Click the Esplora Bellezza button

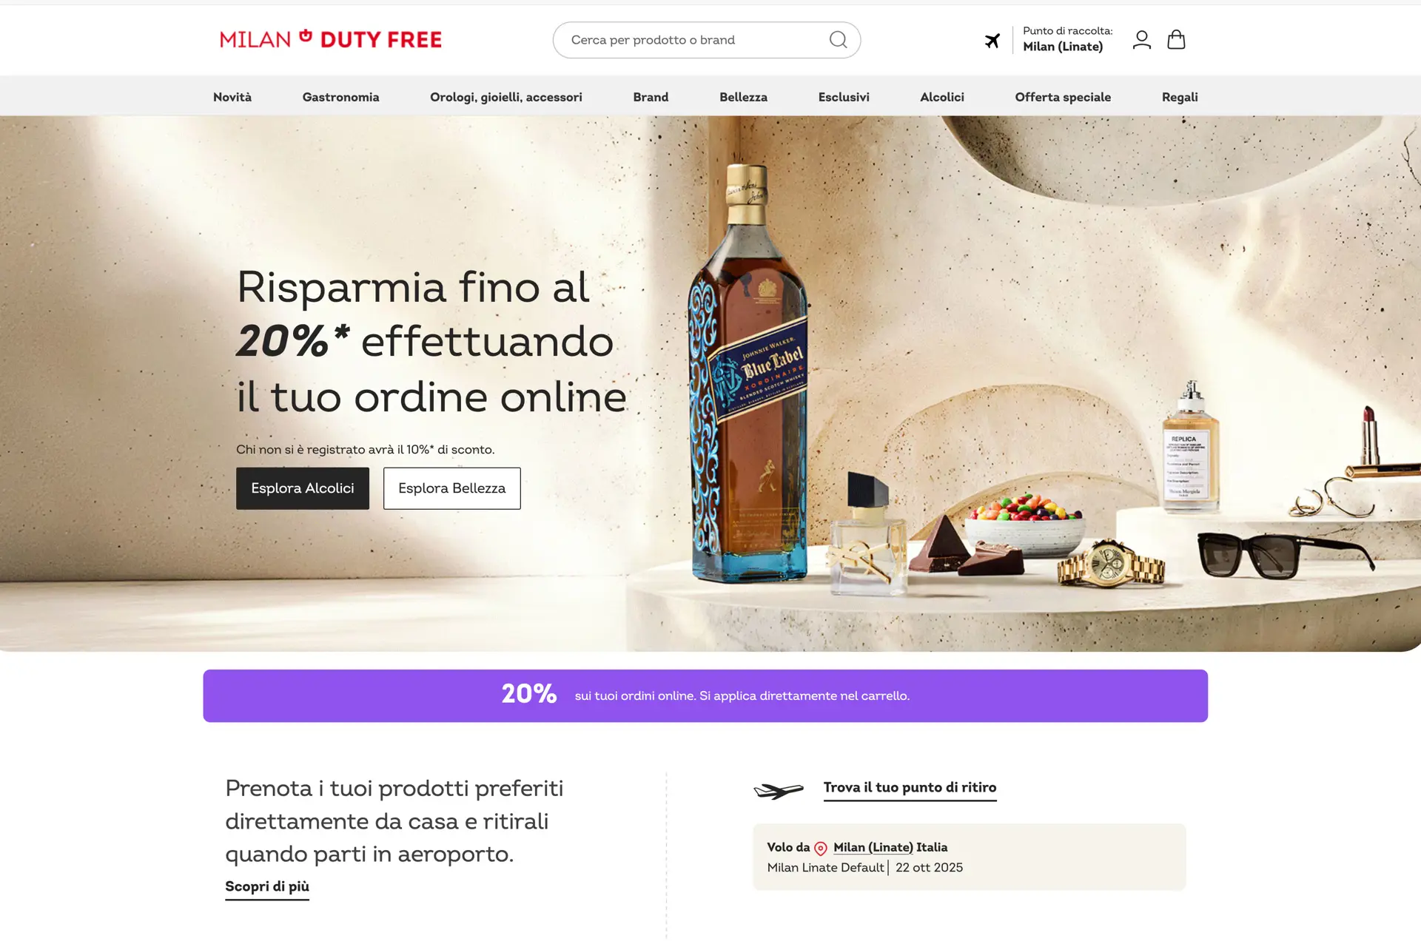(452, 488)
